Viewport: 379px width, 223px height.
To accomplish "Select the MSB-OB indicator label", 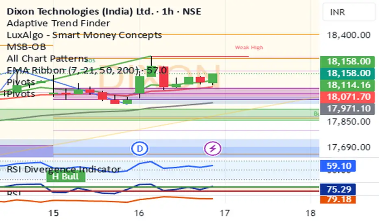I will 26,47.
